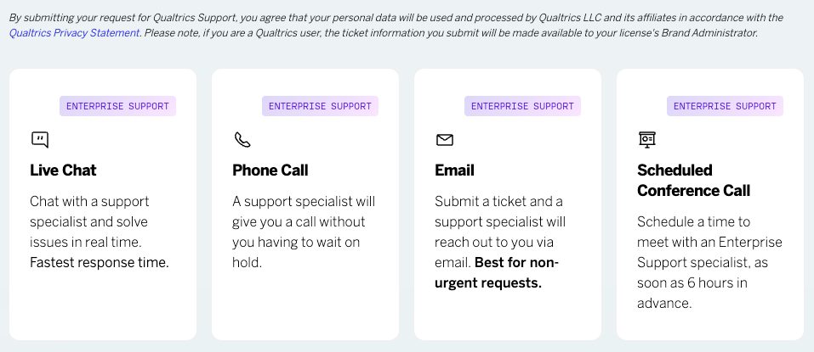
Task: Click the Phone Call description text
Action: tap(304, 232)
